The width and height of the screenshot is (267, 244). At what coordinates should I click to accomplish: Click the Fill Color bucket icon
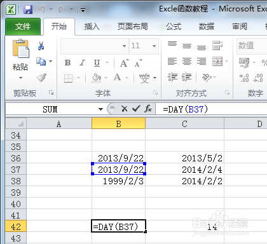(96, 78)
